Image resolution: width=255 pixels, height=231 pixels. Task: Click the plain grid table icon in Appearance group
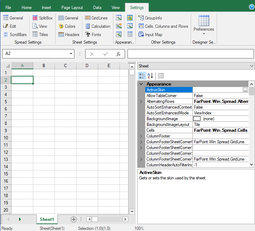(130, 34)
